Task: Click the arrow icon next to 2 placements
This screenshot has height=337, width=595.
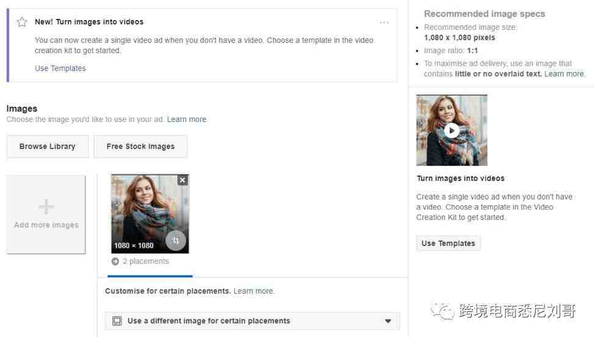Action: tap(115, 261)
